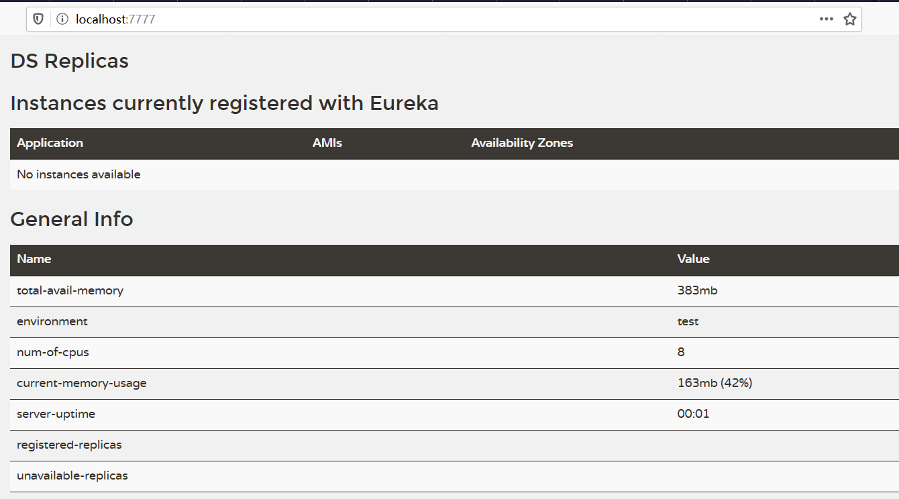Click the DS Replicas heading

70,61
